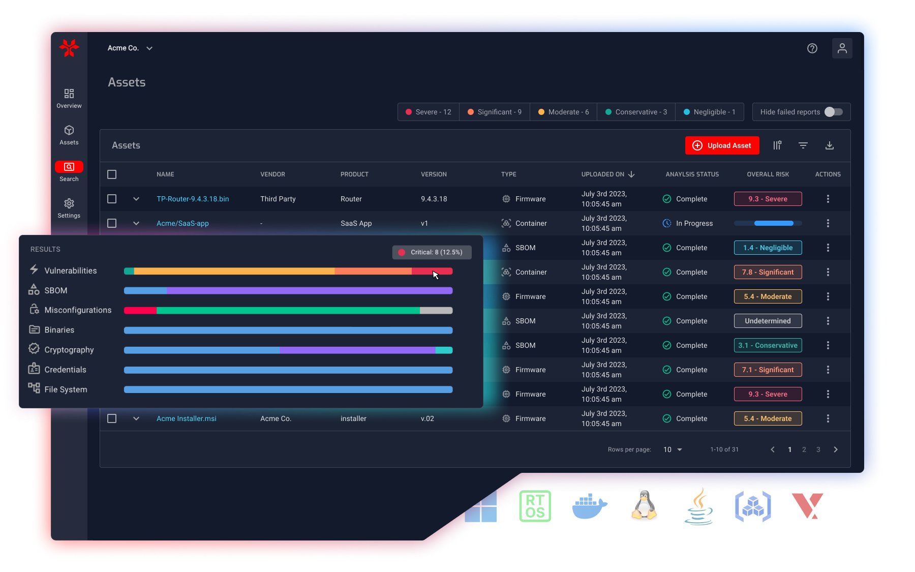Click the Vulnerabilities severity bar
Viewport: 915px width, 572px height.
pos(288,271)
